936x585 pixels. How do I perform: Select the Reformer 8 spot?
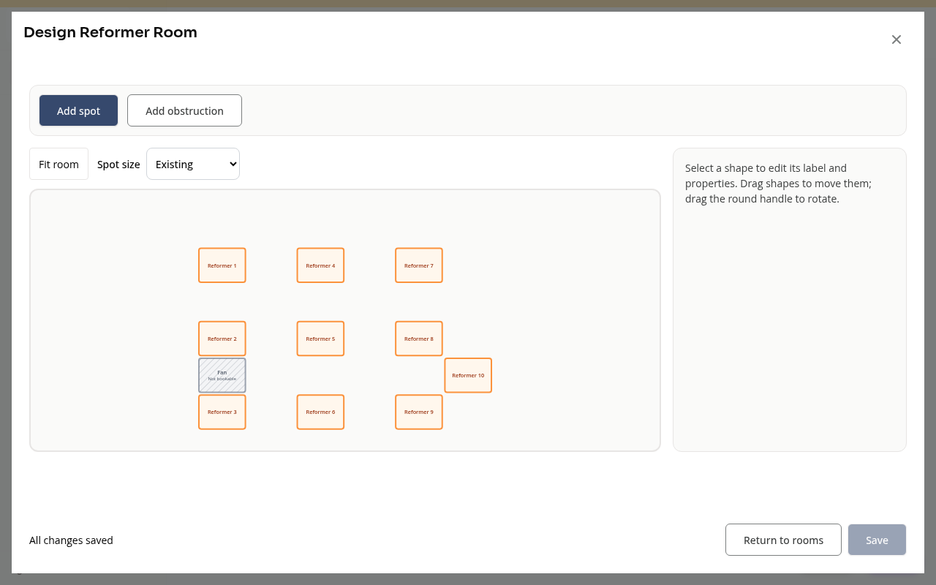pos(419,339)
